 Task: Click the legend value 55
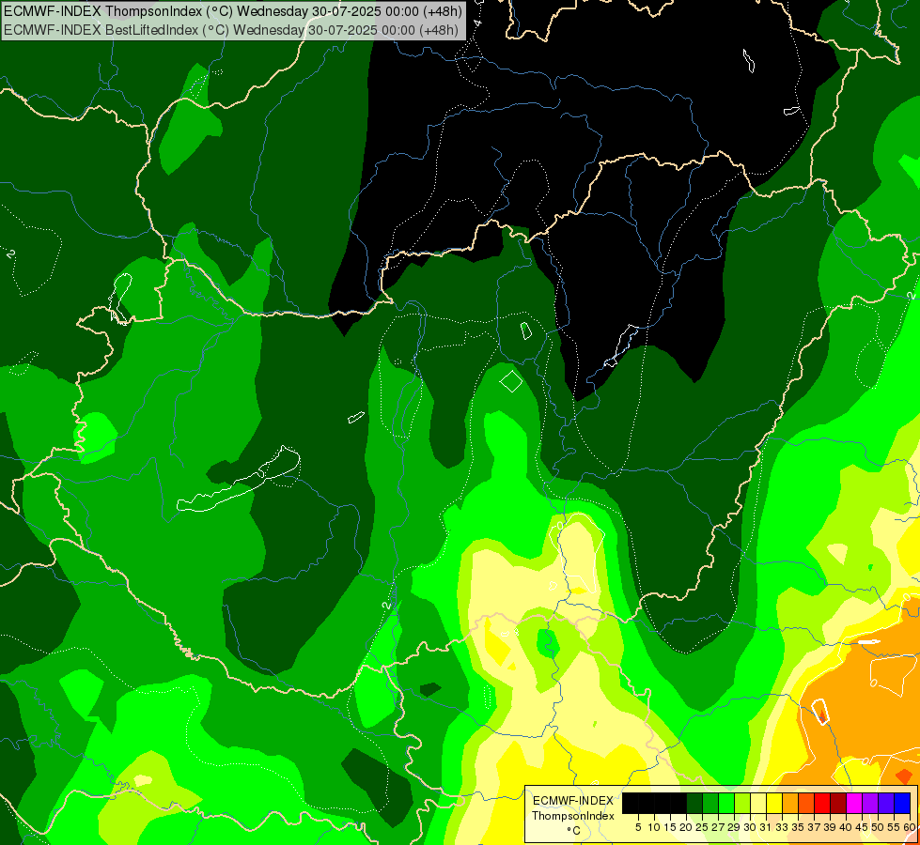pyautogui.click(x=894, y=827)
